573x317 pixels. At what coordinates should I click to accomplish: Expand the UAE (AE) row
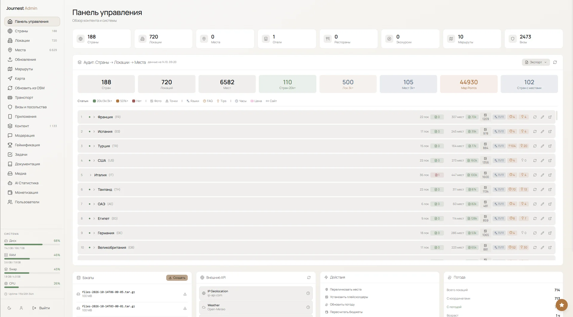tap(94, 204)
